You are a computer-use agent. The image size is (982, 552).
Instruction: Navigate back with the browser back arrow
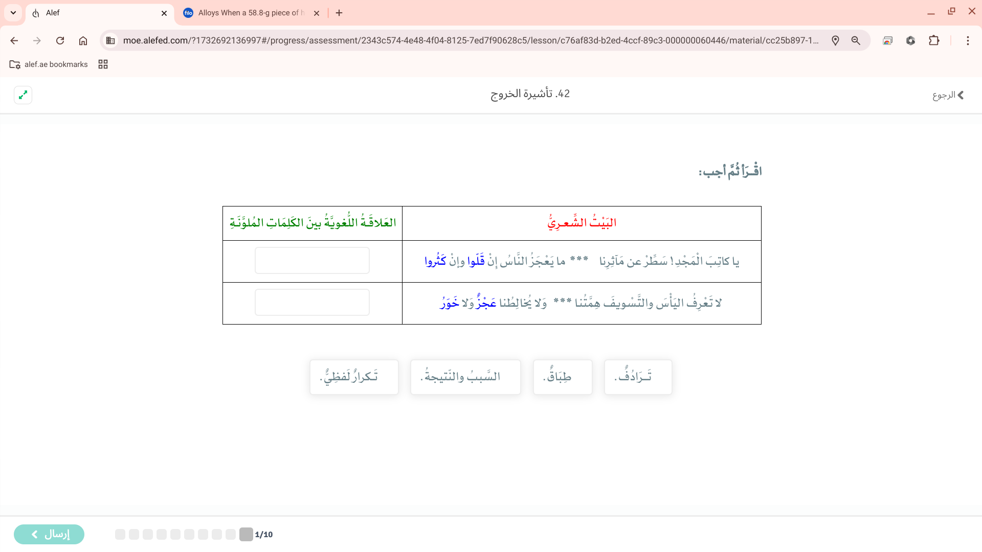click(14, 40)
